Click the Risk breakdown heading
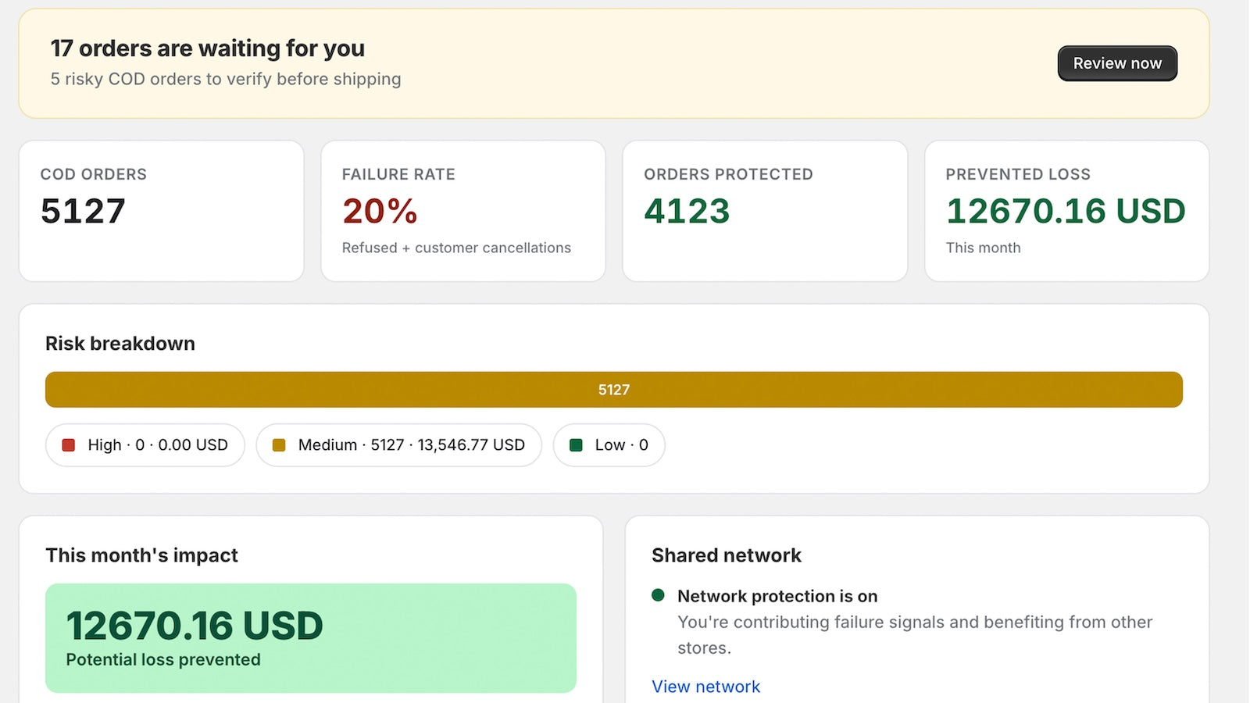This screenshot has height=703, width=1250. (120, 344)
